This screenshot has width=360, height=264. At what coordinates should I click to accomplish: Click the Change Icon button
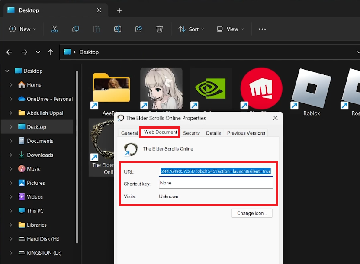click(x=252, y=213)
